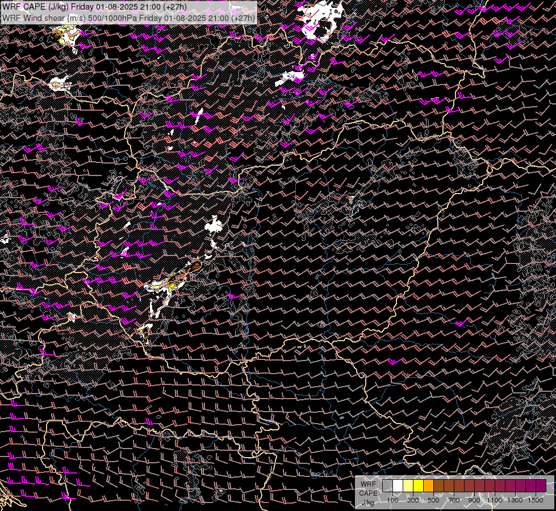Click the white legend swatch
The height and width of the screenshot is (511, 556).
click(x=398, y=486)
